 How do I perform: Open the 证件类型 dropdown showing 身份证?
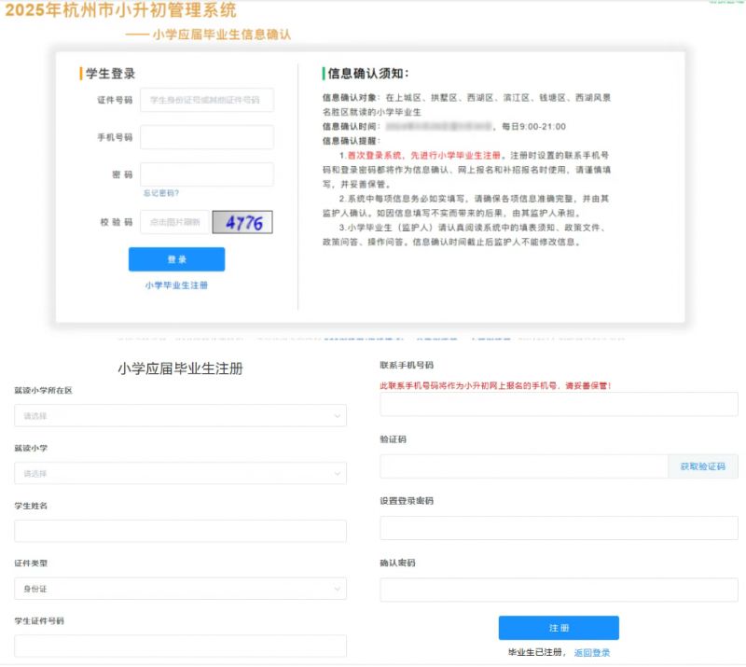click(x=180, y=589)
